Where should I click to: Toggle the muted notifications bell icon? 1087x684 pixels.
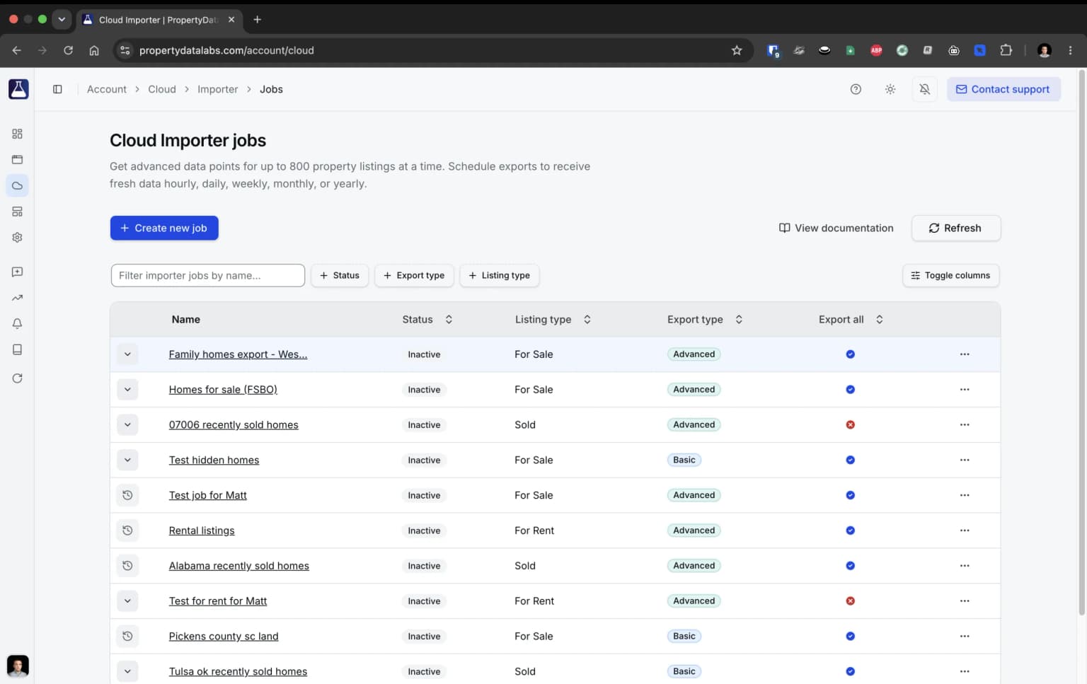click(x=924, y=89)
